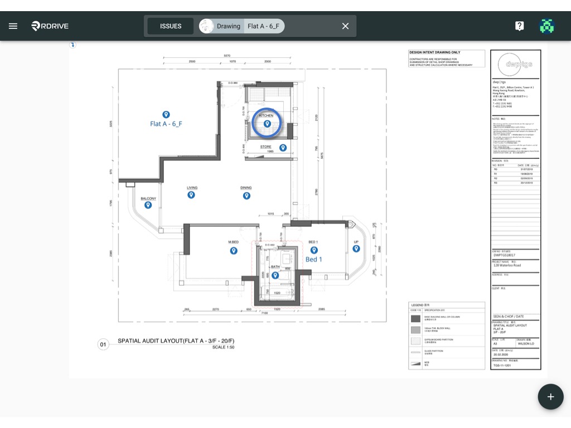Click the Bed 1 location pin
The height and width of the screenshot is (428, 571).
pos(314,250)
